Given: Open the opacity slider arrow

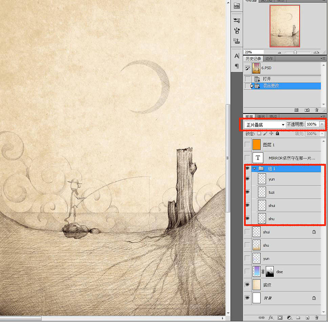Looking at the screenshot, I should [x=322, y=125].
